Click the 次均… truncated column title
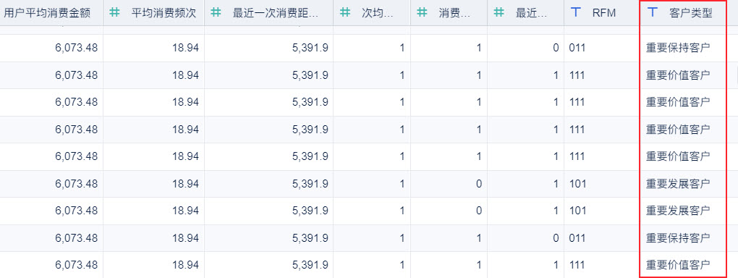Viewport: 738px width, 278px height. pyautogui.click(x=378, y=13)
